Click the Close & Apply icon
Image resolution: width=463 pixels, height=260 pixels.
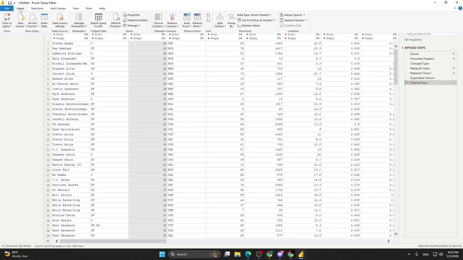[7, 18]
